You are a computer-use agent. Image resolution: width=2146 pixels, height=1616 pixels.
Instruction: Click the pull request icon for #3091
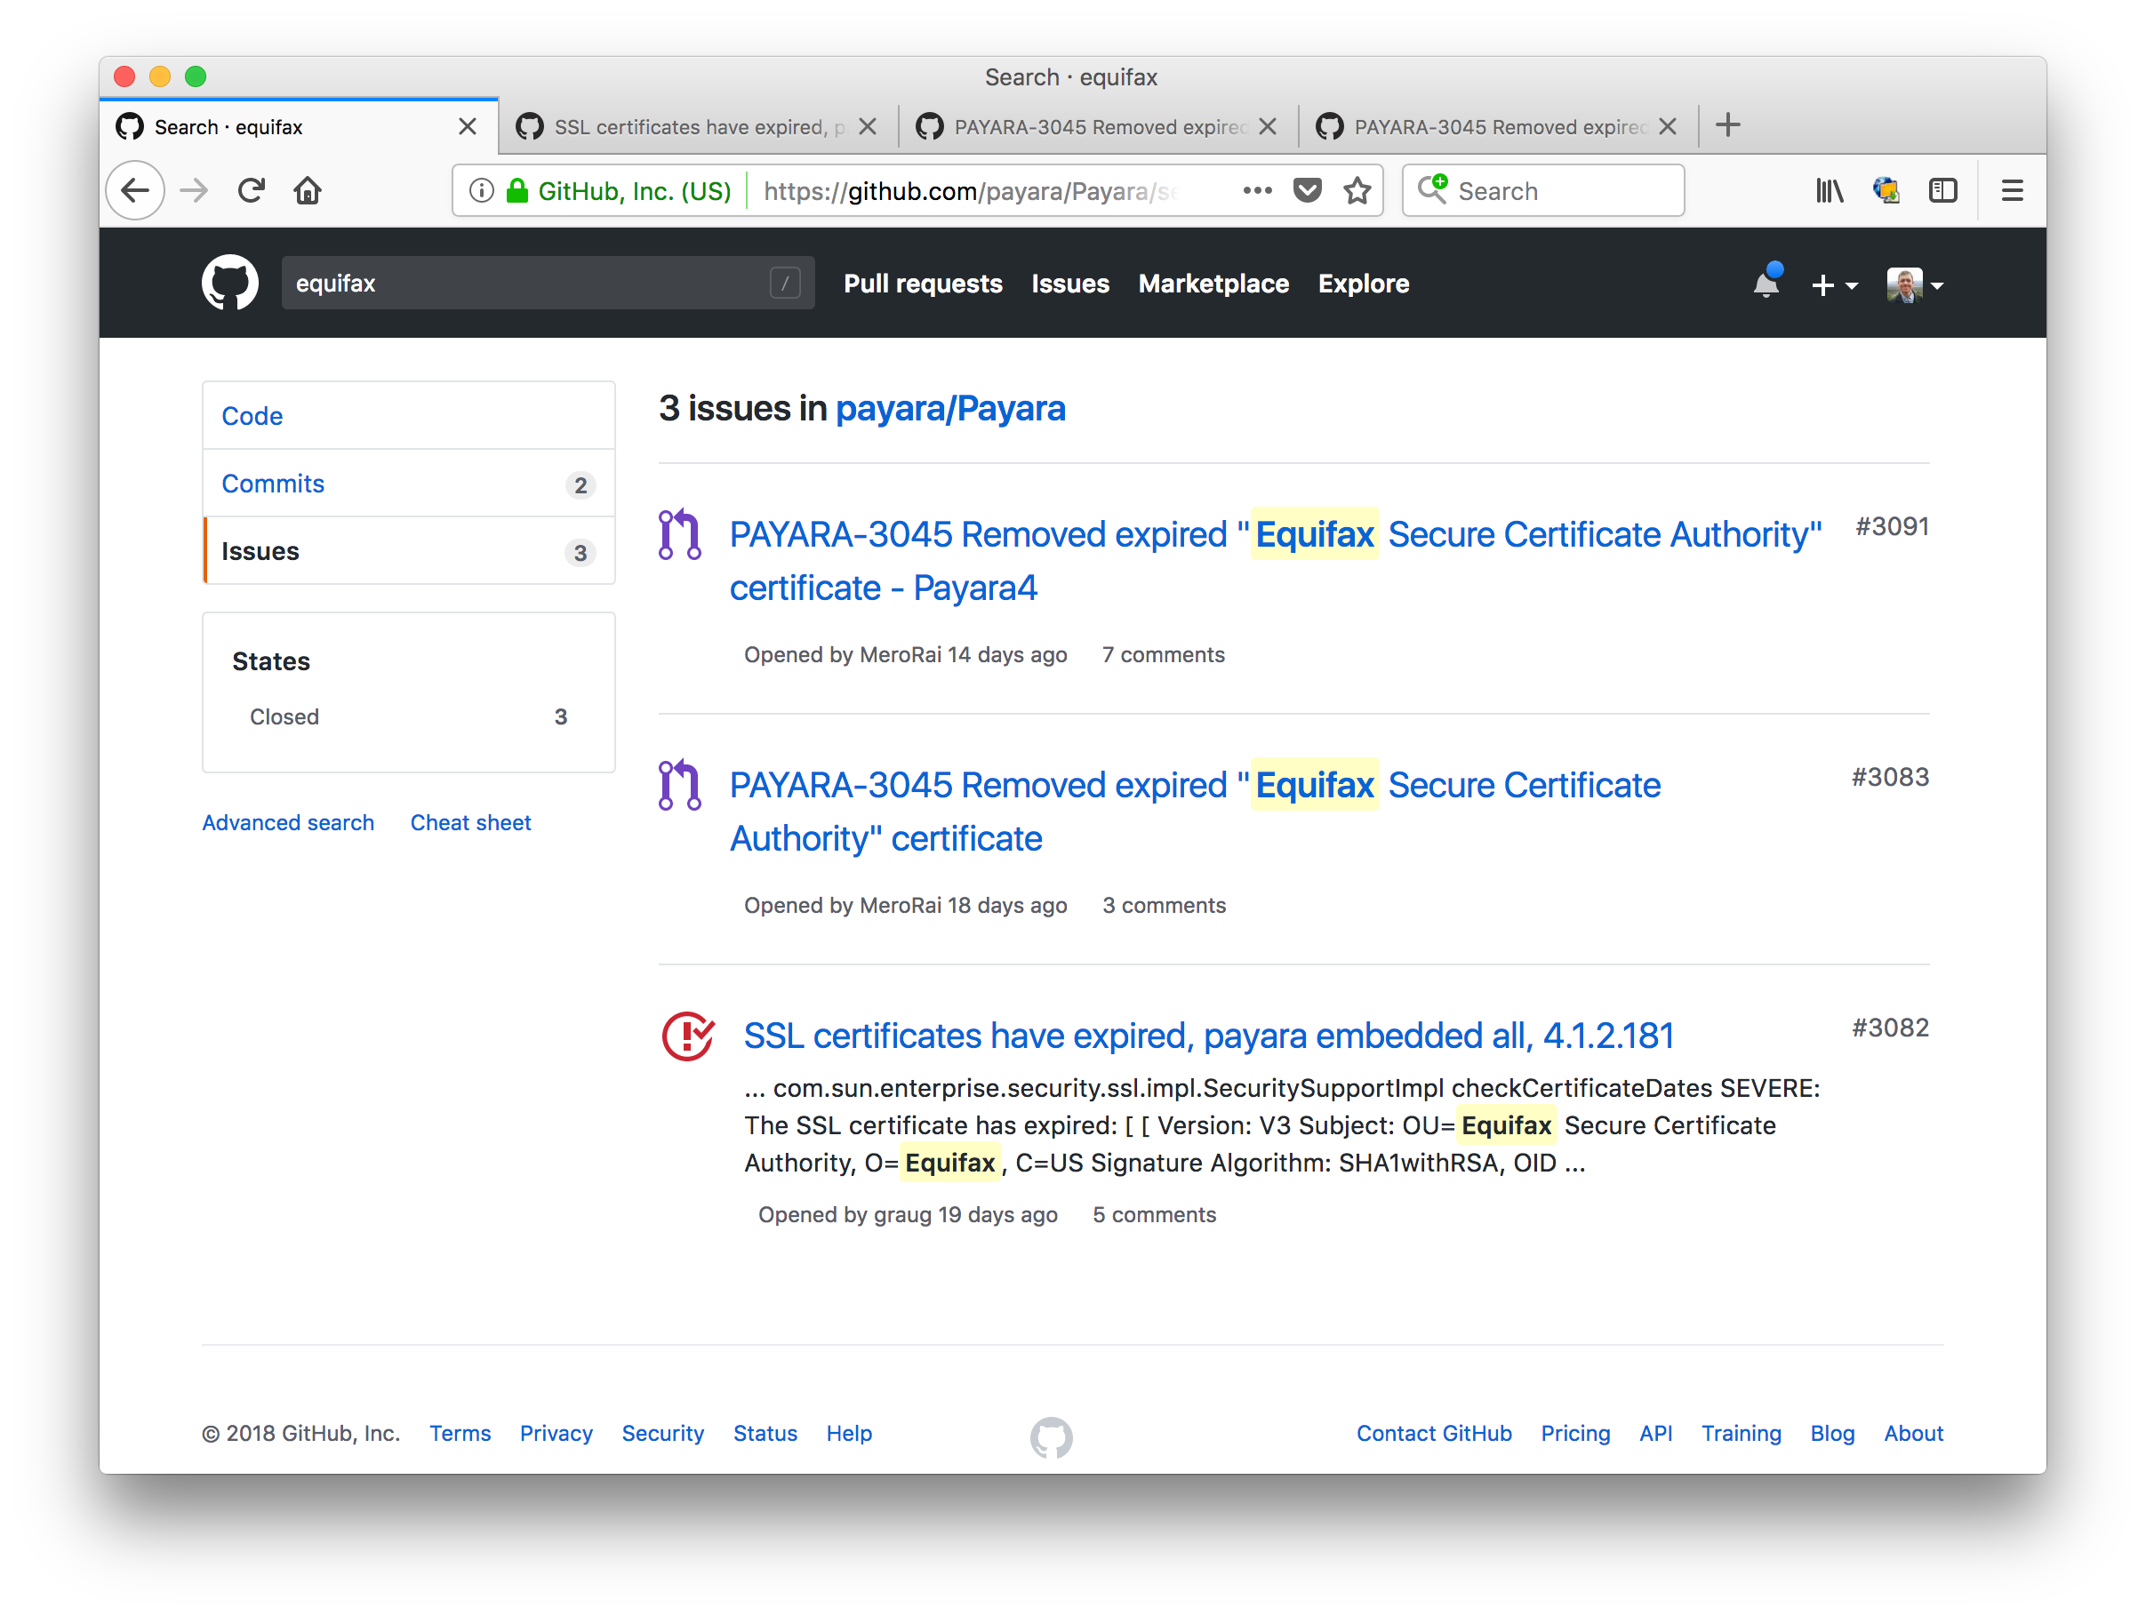pyautogui.click(x=680, y=534)
